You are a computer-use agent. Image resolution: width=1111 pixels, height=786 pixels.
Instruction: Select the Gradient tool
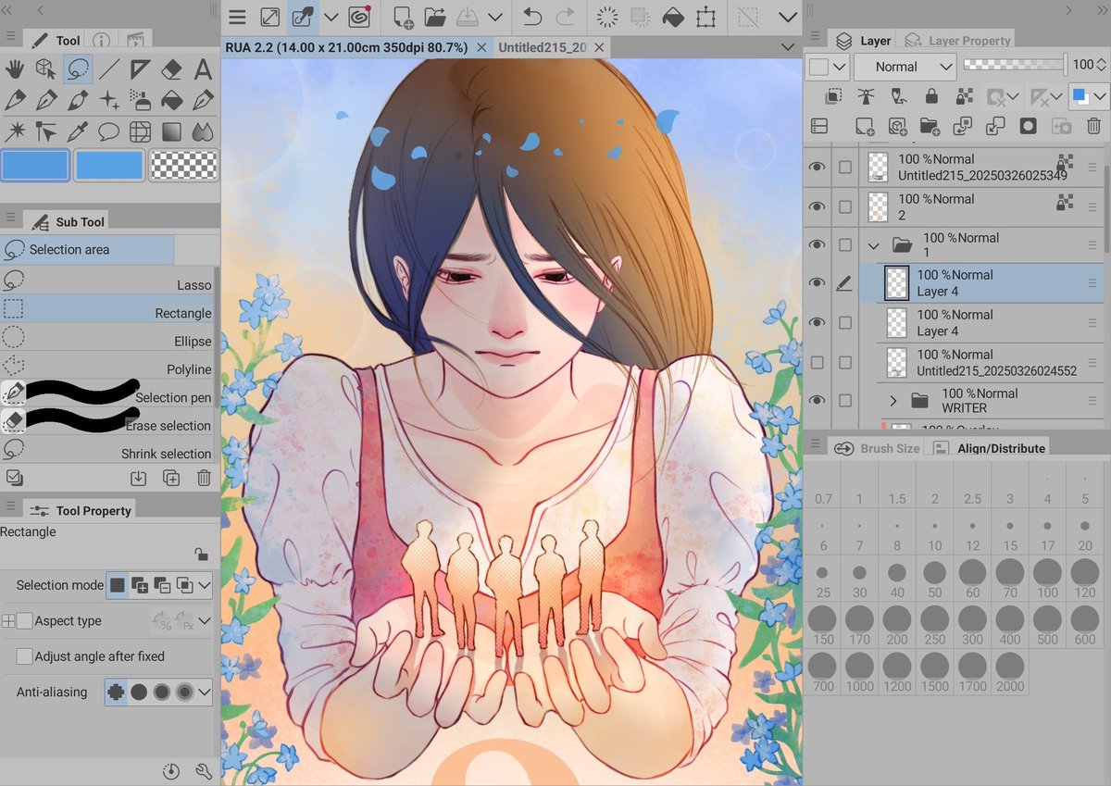171,131
